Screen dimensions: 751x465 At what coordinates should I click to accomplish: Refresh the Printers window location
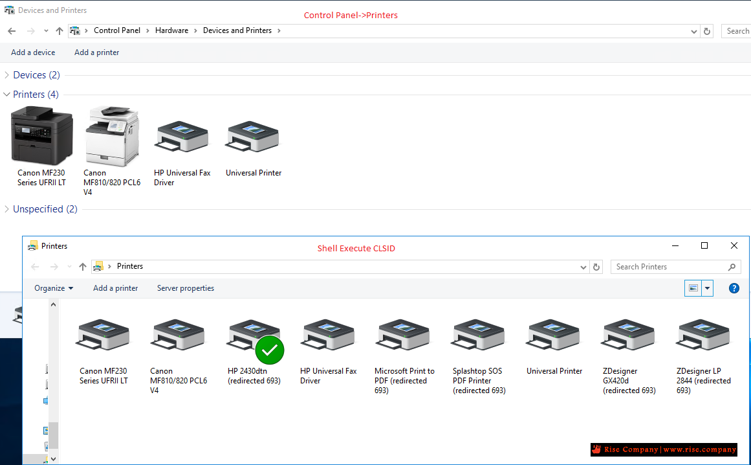pos(596,267)
